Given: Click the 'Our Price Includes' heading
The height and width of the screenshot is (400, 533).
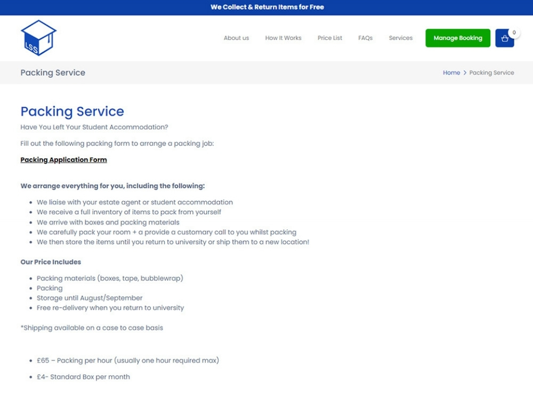Looking at the screenshot, I should click(51, 262).
